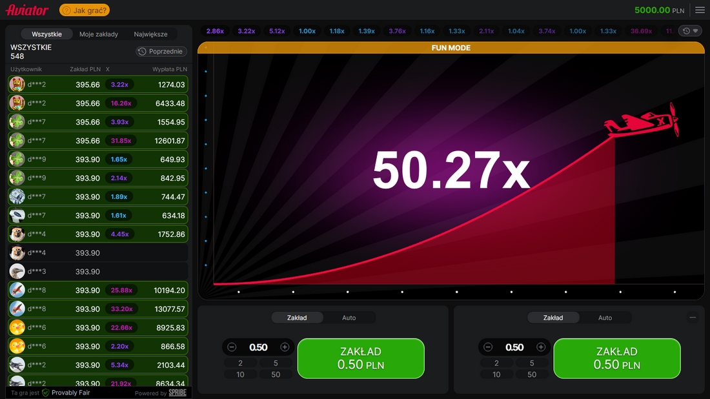
Task: Expand the round history dropdown
Action: pyautogui.click(x=690, y=31)
